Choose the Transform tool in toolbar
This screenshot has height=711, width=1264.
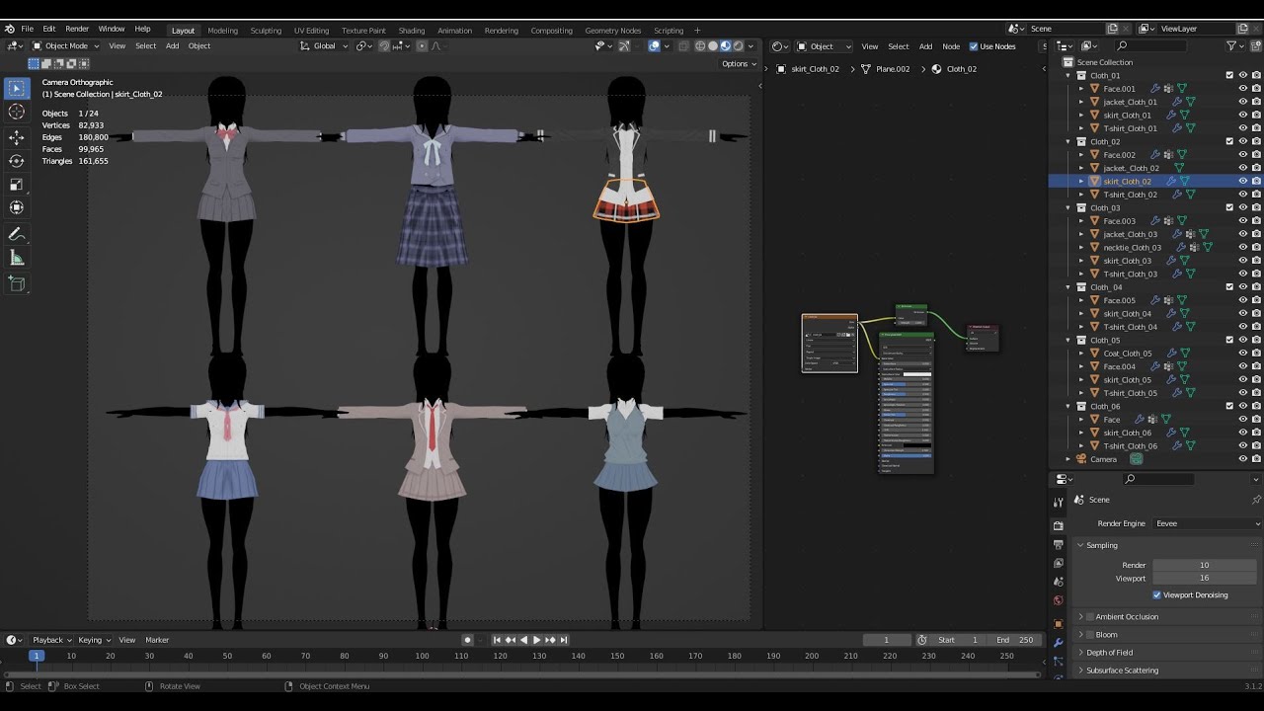pos(16,207)
